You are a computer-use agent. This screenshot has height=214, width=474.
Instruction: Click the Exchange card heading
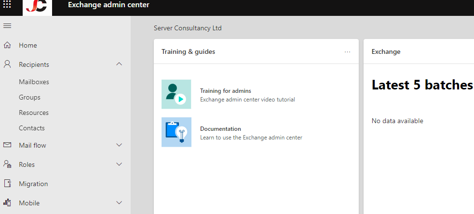click(386, 51)
